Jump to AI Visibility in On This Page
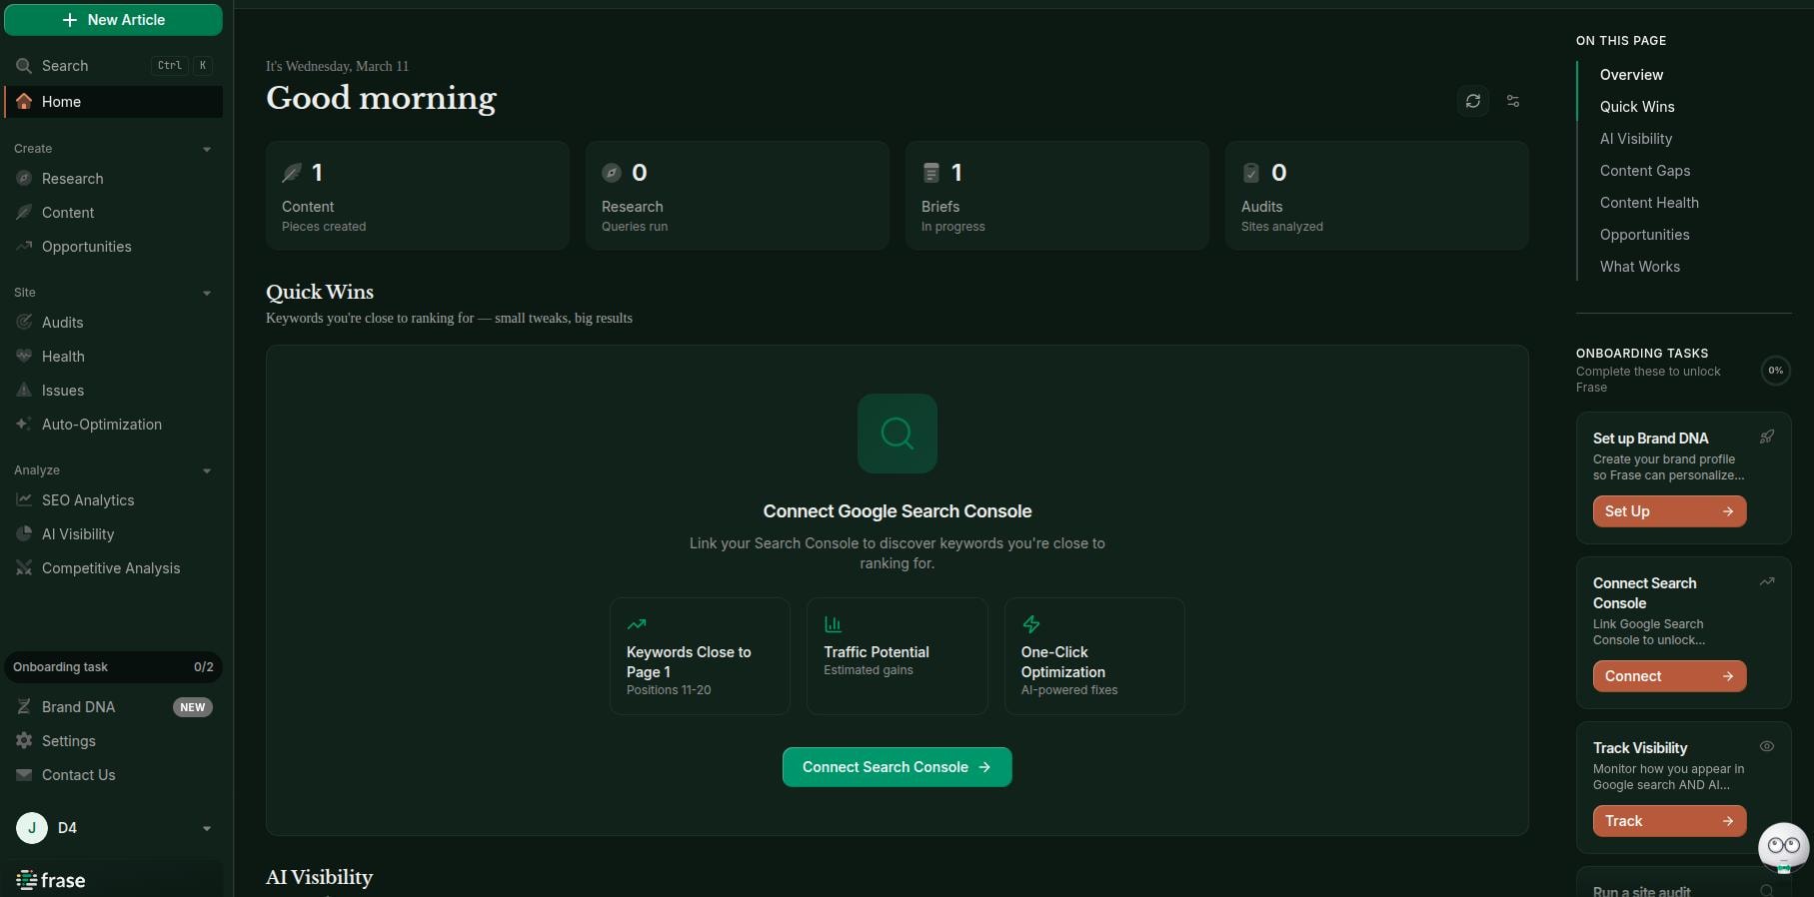Screen dimensions: 1814x897 coord(1636,139)
